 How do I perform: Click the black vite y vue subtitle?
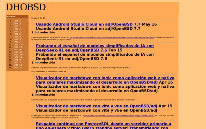[96, 110]
